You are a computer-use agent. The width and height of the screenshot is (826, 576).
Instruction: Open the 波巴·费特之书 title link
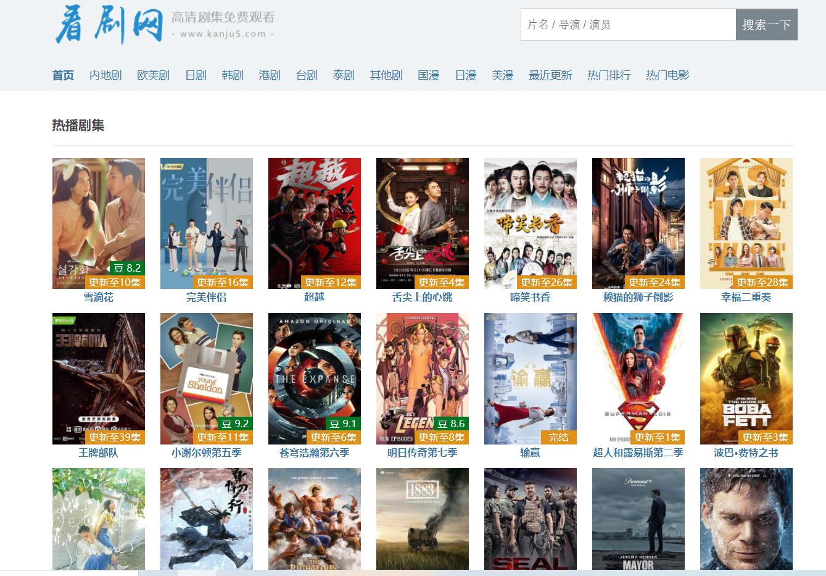tap(746, 453)
